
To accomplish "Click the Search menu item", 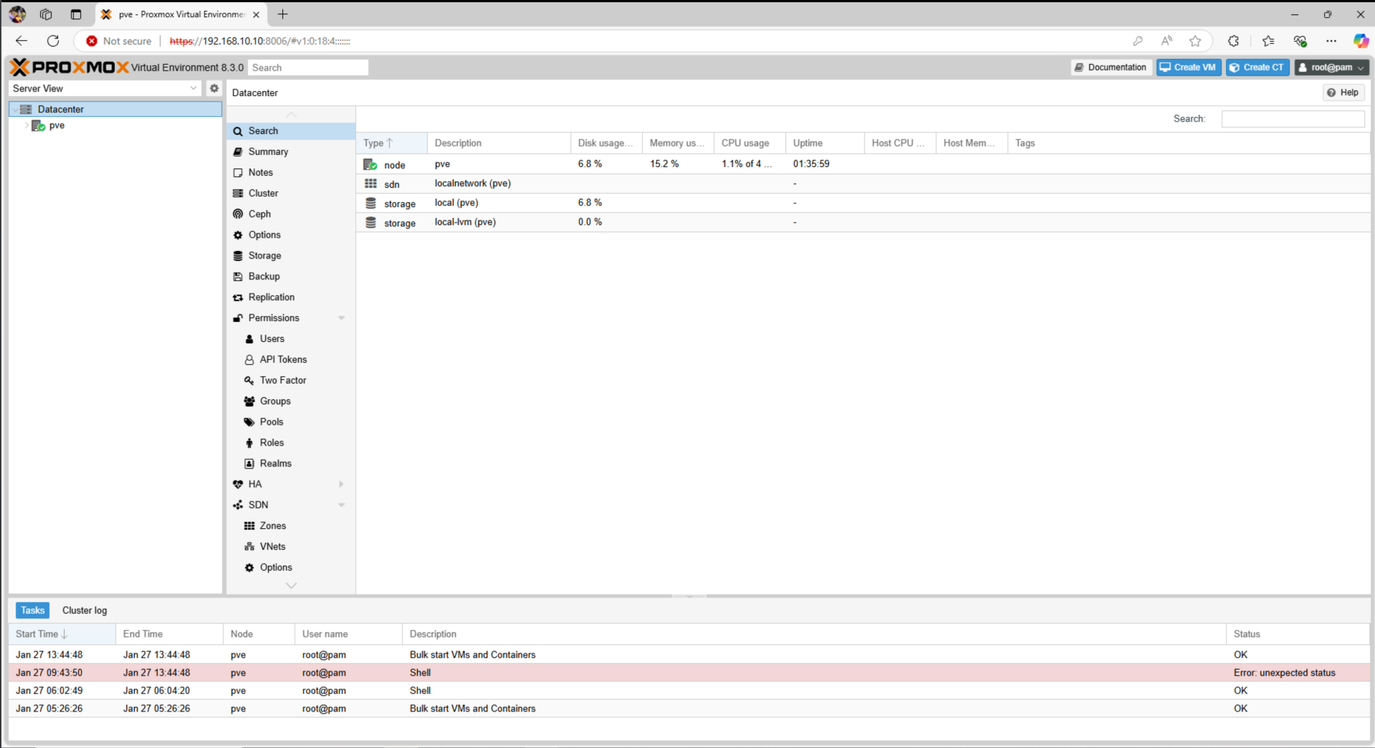I will (290, 131).
